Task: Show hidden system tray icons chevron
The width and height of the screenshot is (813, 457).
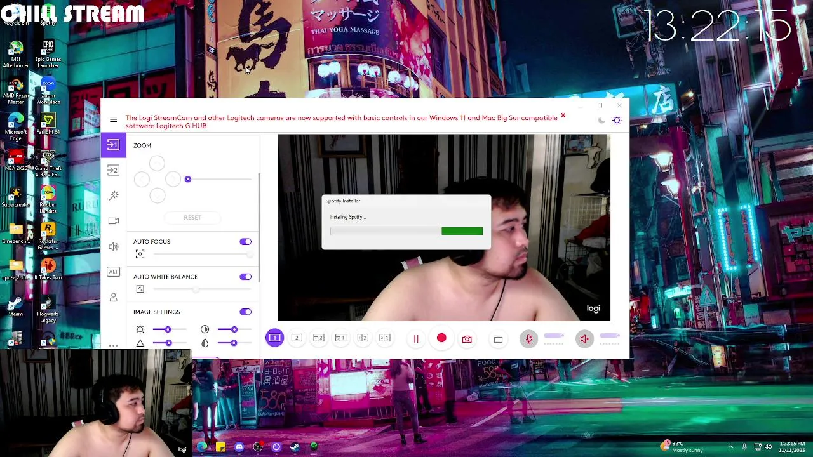Action: (730, 447)
